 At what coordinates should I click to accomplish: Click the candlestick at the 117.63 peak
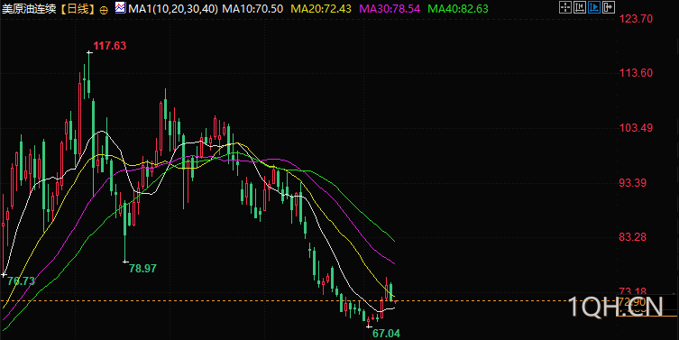(x=88, y=74)
